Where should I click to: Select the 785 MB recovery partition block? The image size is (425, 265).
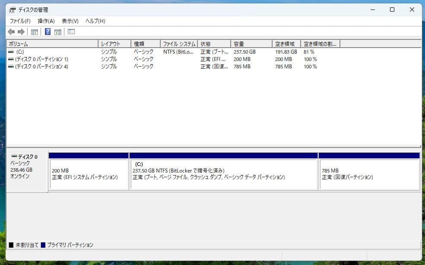368,173
